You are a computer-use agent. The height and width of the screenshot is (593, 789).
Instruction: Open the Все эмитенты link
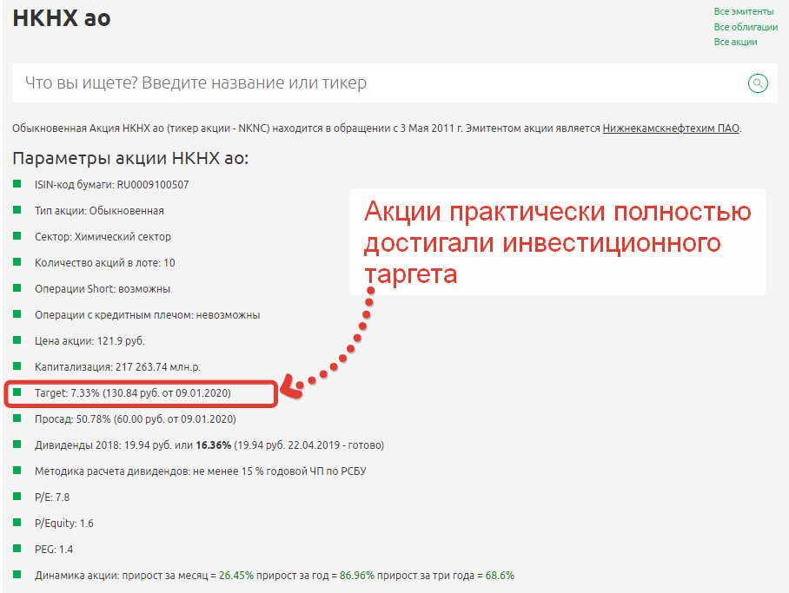tap(743, 11)
